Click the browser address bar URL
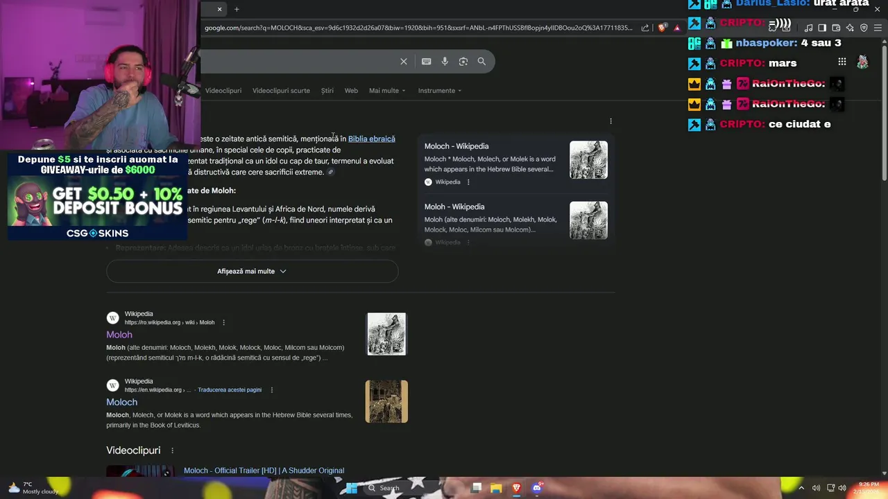 (418, 28)
